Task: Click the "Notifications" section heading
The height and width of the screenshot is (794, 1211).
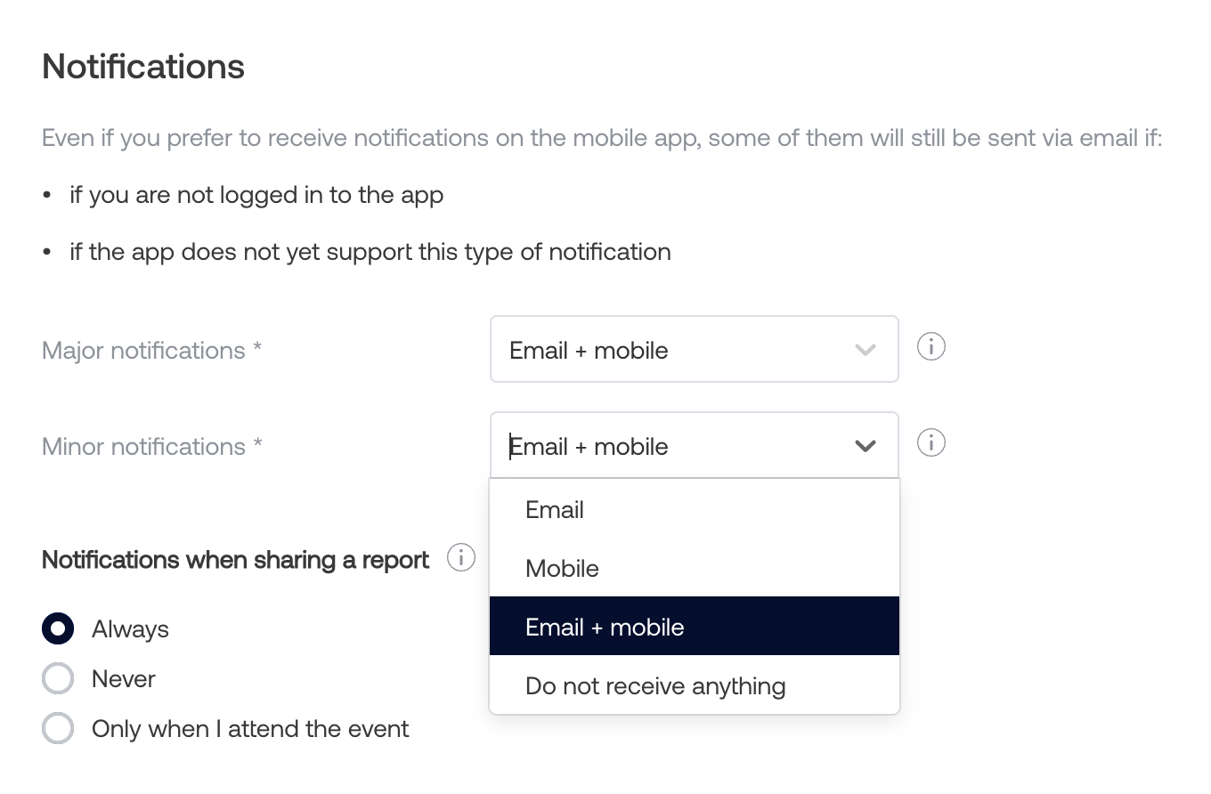Action: coord(143,67)
